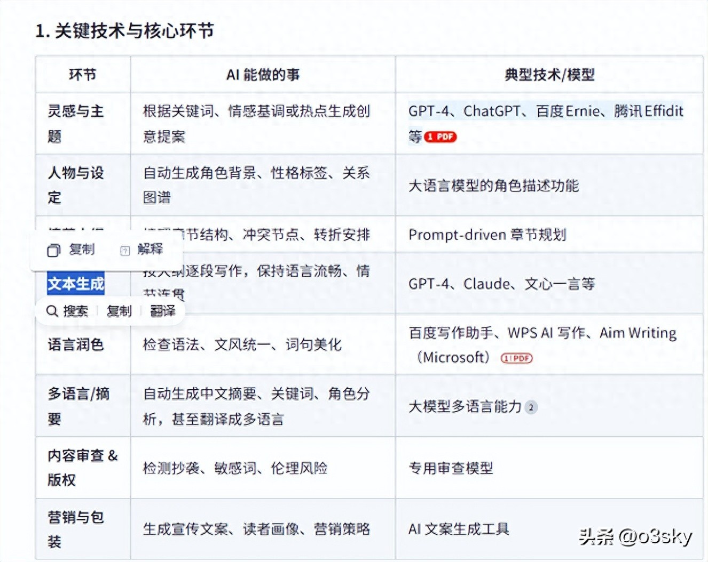This screenshot has height=562, width=708.
Task: Select the 复制 option in the lower popup
Action: coord(120,311)
